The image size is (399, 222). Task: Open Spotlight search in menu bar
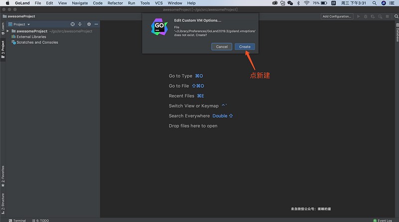(375, 3)
